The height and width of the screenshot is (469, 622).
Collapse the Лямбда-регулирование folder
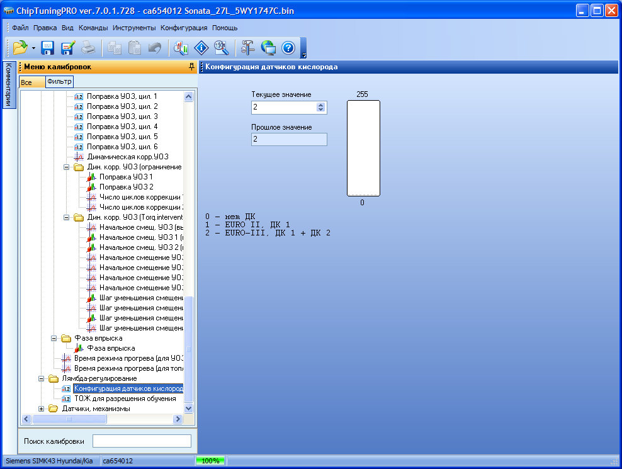[42, 378]
